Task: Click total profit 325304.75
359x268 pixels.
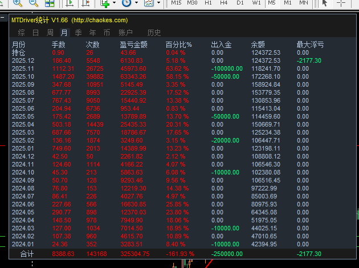Action: 135,254
